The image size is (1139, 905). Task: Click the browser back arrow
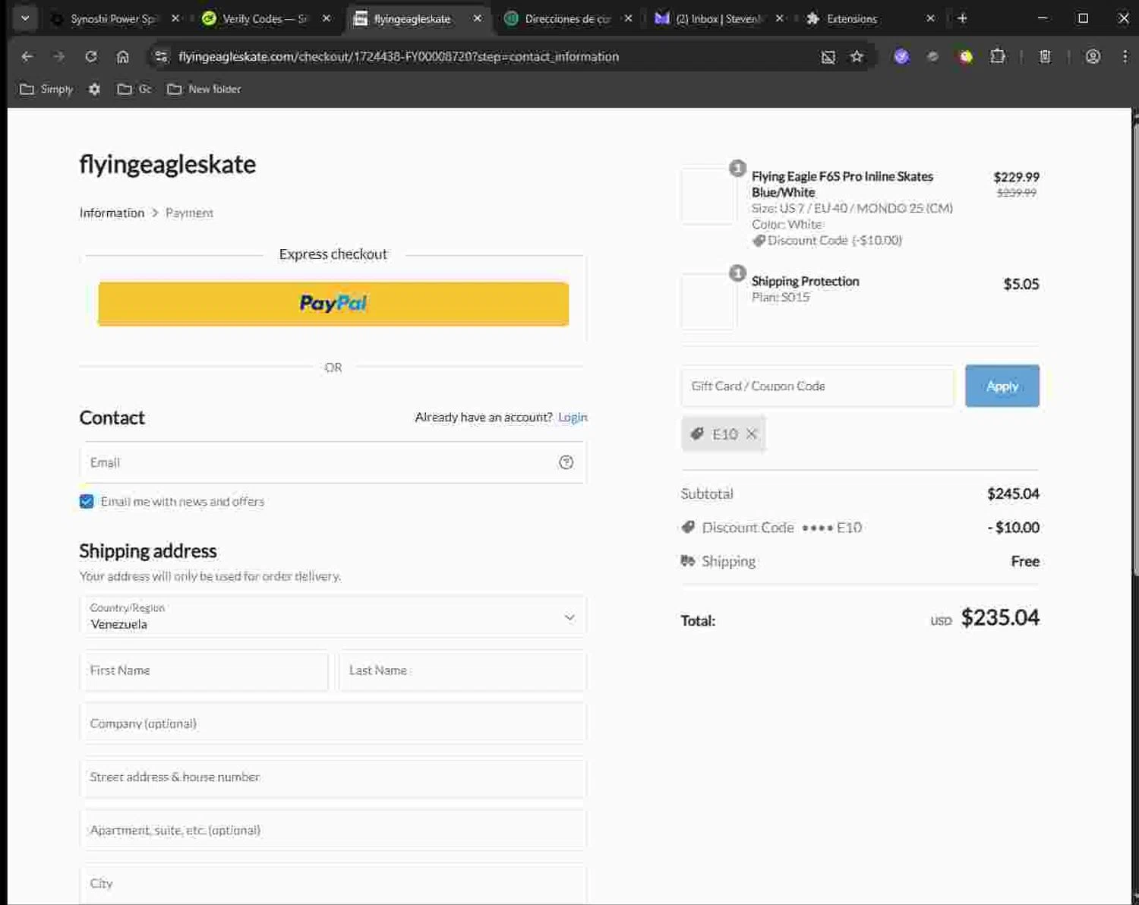point(27,56)
